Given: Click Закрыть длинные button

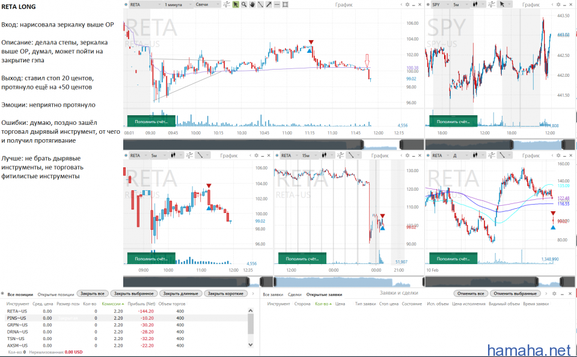Looking at the screenshot, I should (x=181, y=293).
